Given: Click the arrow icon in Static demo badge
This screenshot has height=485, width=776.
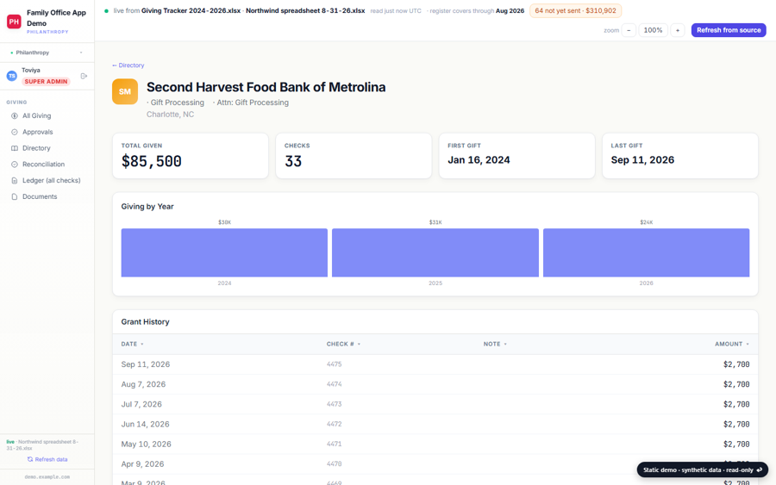Looking at the screenshot, I should pos(759,469).
